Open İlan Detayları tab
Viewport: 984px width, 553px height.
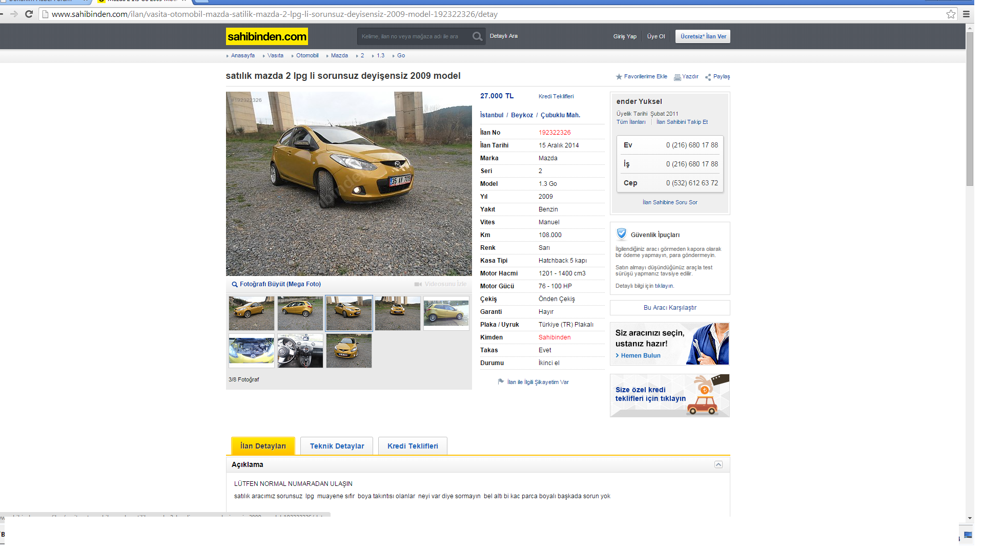pos(263,446)
